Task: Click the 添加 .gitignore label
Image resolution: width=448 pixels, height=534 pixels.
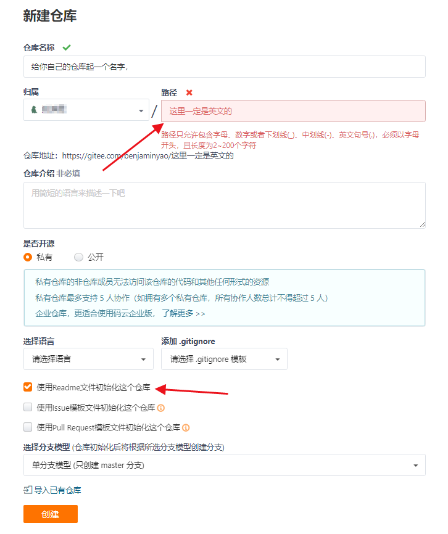Action: tap(188, 341)
